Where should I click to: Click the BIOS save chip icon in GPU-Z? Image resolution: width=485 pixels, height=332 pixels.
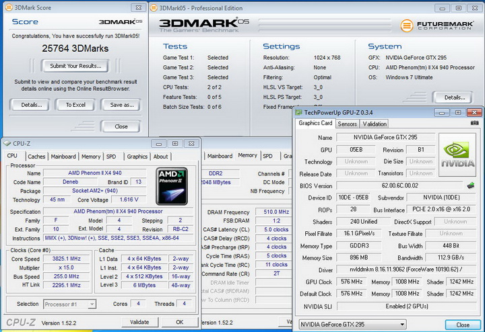click(470, 185)
